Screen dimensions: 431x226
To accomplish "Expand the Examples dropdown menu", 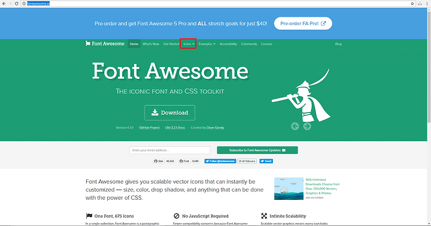I will click(x=207, y=44).
